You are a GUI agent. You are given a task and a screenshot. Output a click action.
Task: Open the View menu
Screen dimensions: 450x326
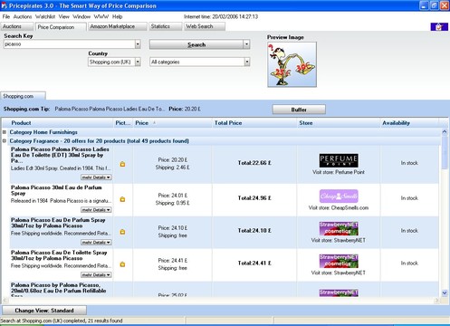pos(63,16)
